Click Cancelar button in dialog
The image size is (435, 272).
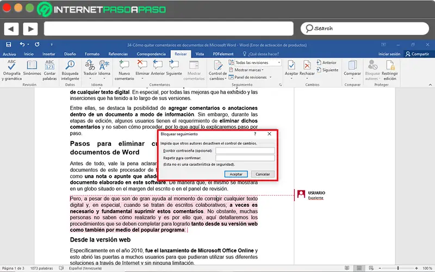pyautogui.click(x=263, y=174)
